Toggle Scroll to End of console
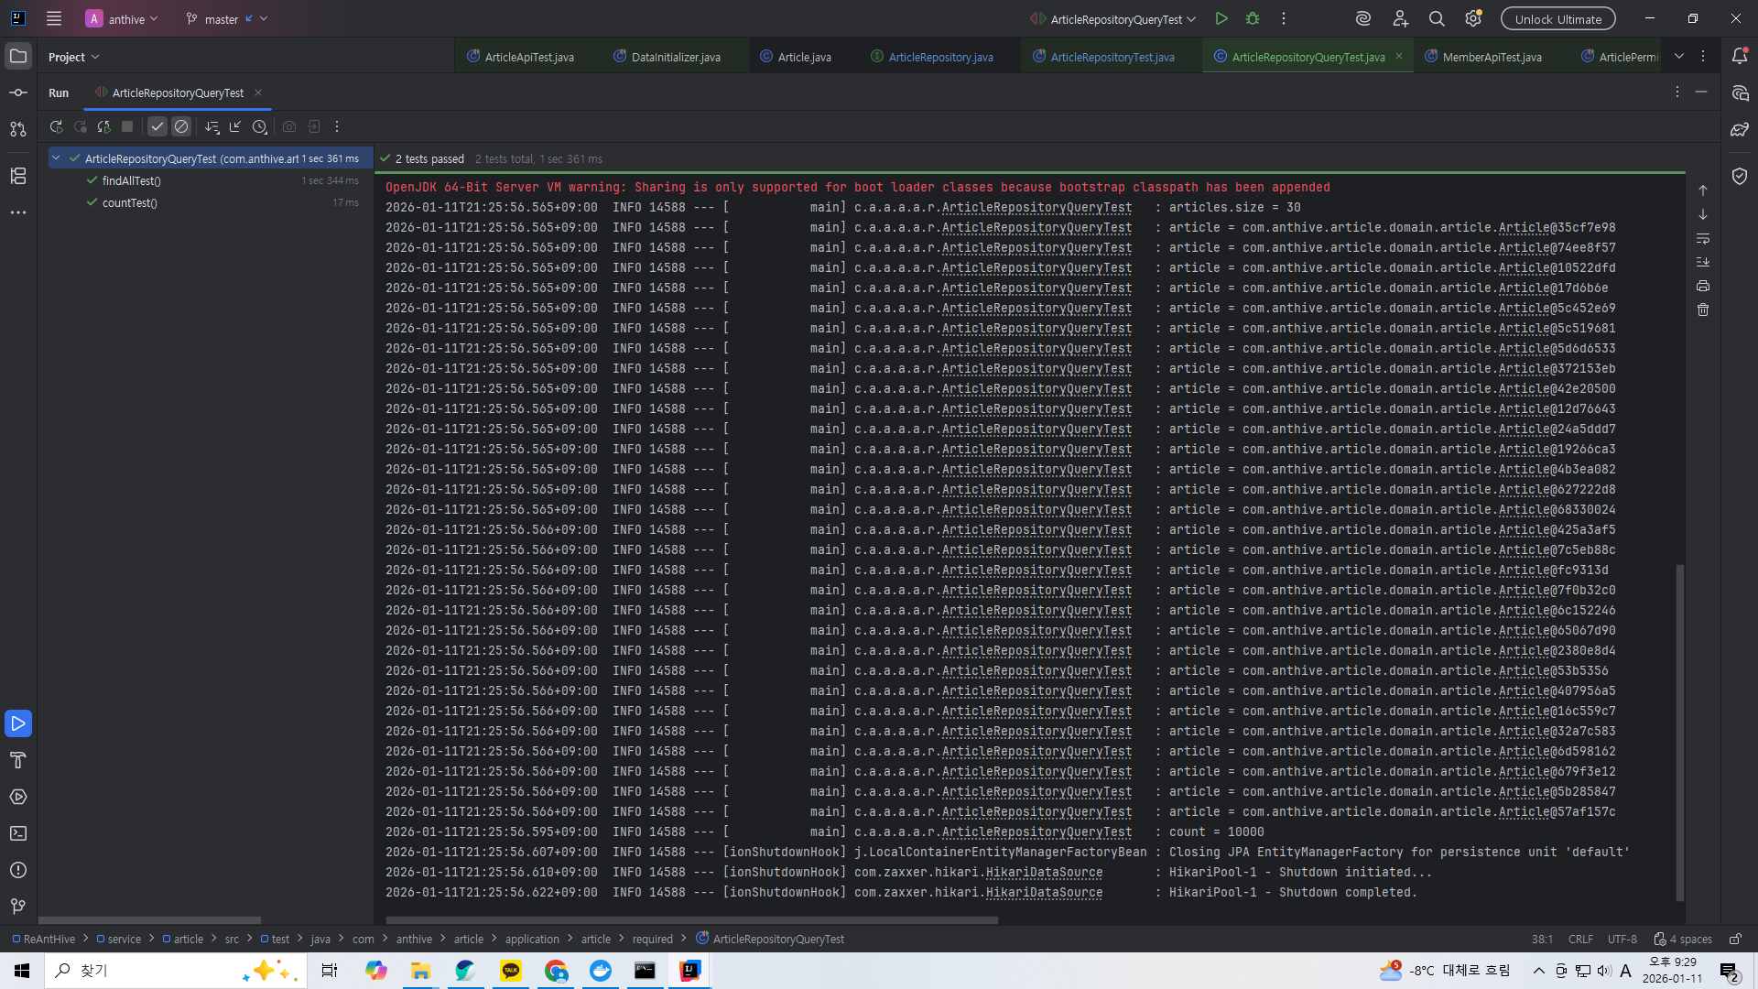Image resolution: width=1758 pixels, height=989 pixels. click(1703, 263)
